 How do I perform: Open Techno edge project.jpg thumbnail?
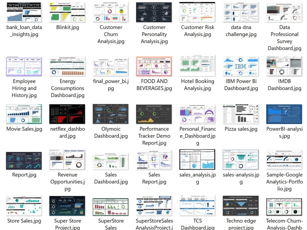(241, 206)
